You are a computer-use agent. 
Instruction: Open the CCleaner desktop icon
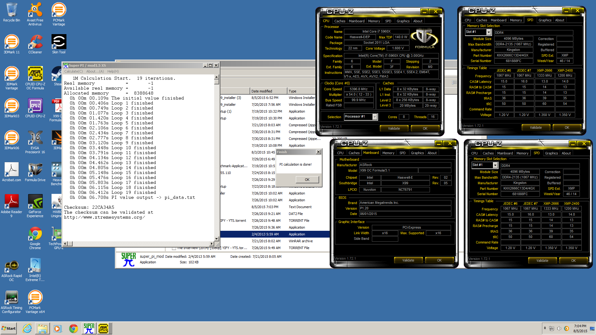tap(35, 44)
